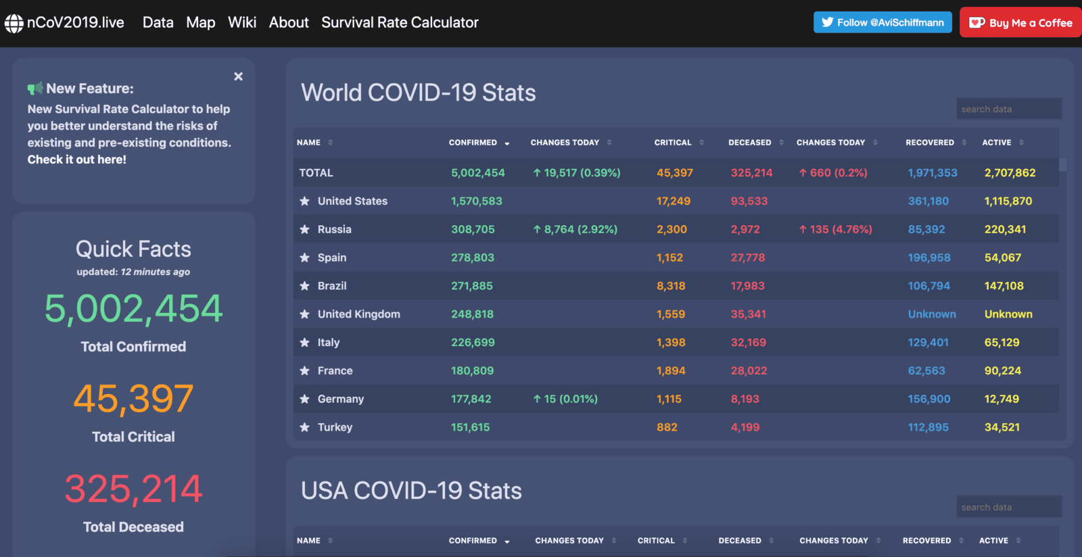The image size is (1082, 557).
Task: Sort USA table by Deceased arrows
Action: click(x=771, y=541)
